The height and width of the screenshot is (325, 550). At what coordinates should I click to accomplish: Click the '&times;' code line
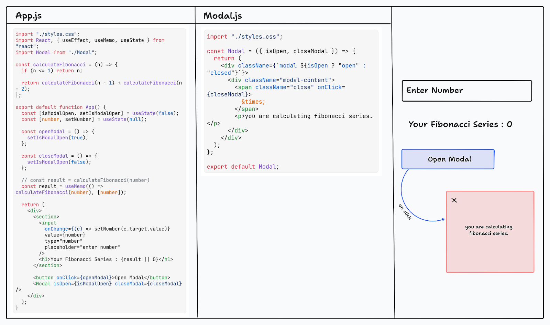click(x=253, y=102)
